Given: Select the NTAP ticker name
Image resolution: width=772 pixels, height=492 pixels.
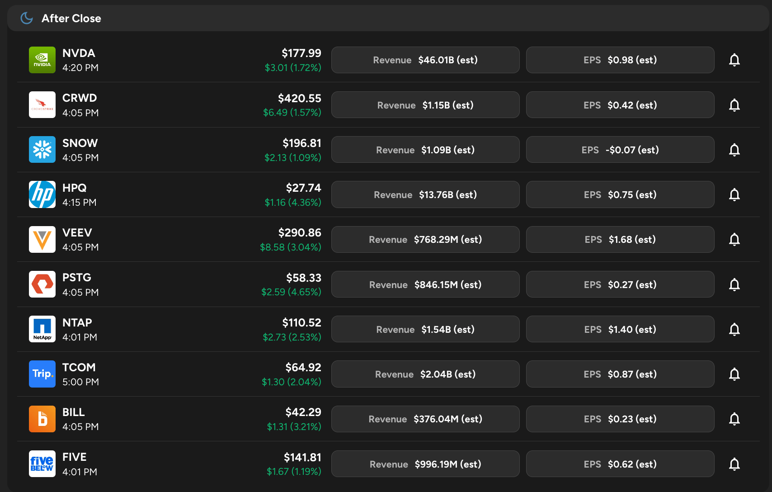Looking at the screenshot, I should coord(77,322).
